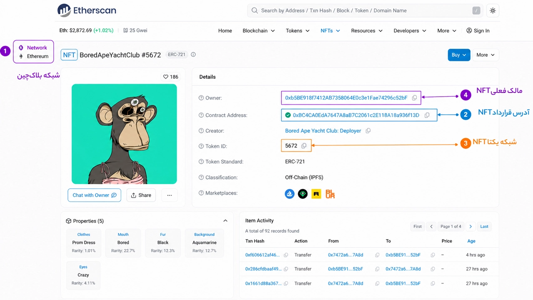
Task: Click the ERC-721 badge beside title
Action: pyautogui.click(x=177, y=55)
